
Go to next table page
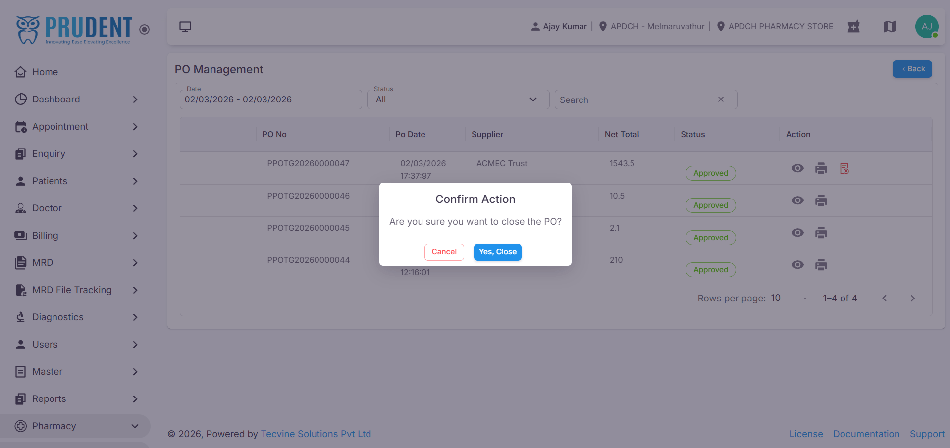click(x=912, y=298)
